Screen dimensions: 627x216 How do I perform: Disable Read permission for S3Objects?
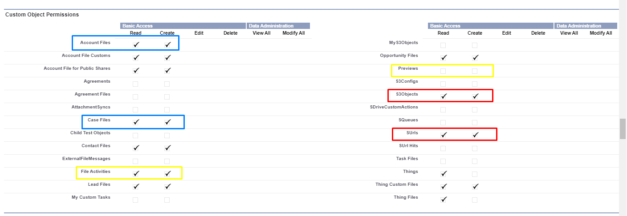[444, 96]
